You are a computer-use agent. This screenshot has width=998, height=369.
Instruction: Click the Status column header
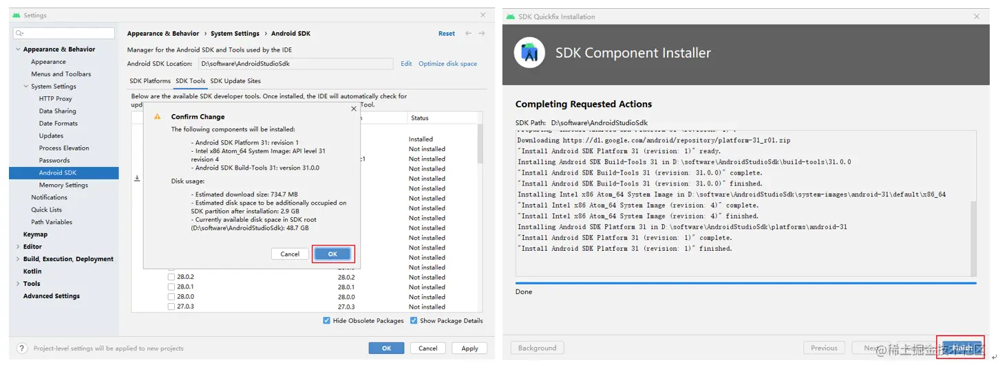pos(420,118)
